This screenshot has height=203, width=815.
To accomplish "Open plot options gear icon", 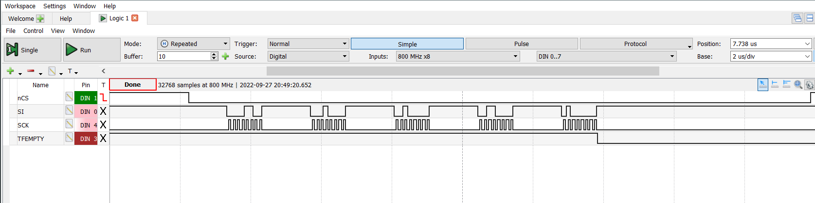I will tap(810, 85).
